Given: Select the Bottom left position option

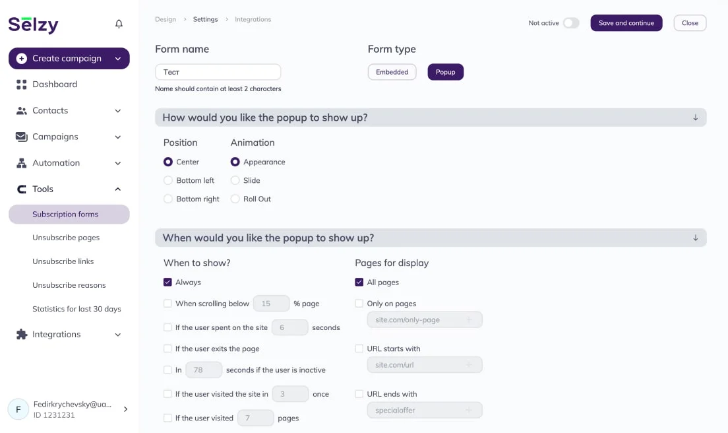Looking at the screenshot, I should pyautogui.click(x=168, y=180).
